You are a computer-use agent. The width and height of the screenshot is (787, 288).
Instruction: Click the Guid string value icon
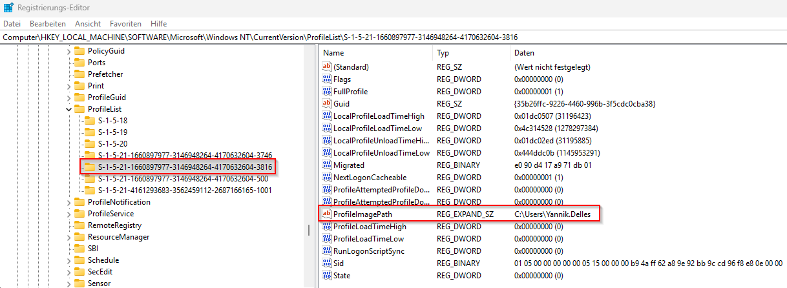tap(326, 104)
